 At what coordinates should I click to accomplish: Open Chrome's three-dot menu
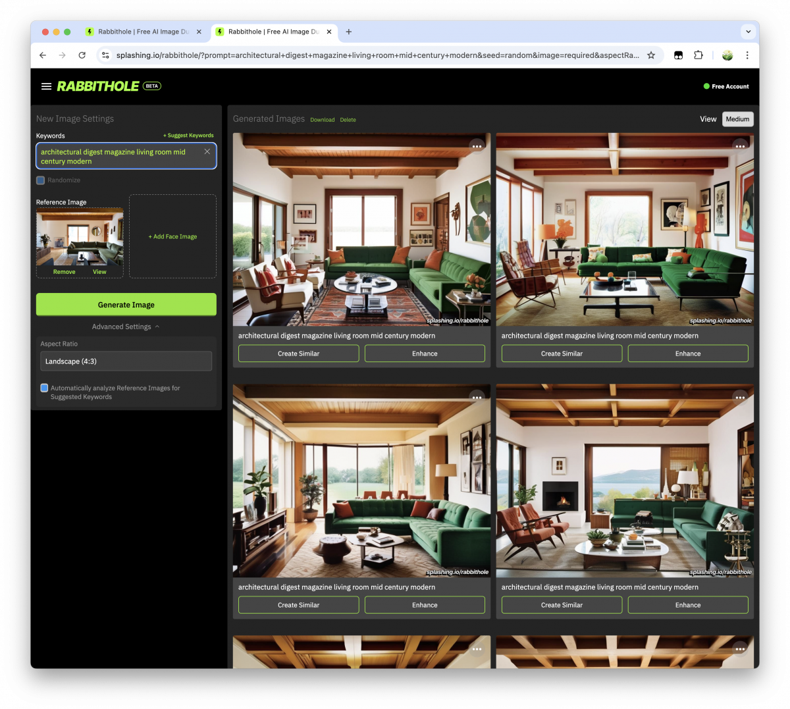[747, 55]
